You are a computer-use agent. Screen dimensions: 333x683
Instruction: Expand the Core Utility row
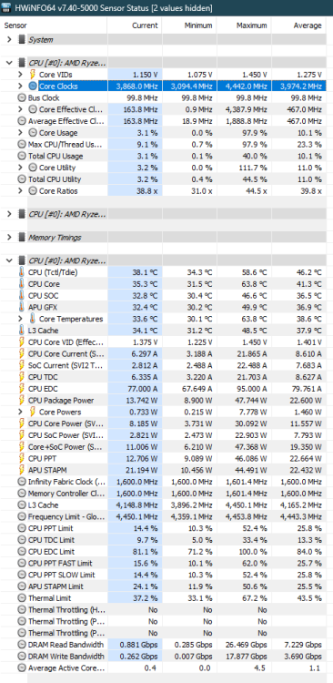tap(20, 168)
